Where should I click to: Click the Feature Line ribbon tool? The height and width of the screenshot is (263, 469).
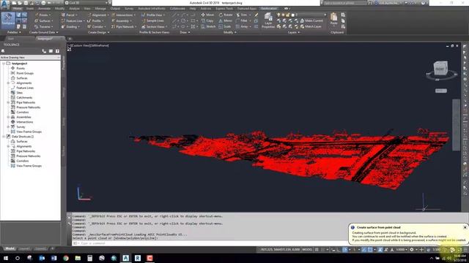click(x=73, y=21)
